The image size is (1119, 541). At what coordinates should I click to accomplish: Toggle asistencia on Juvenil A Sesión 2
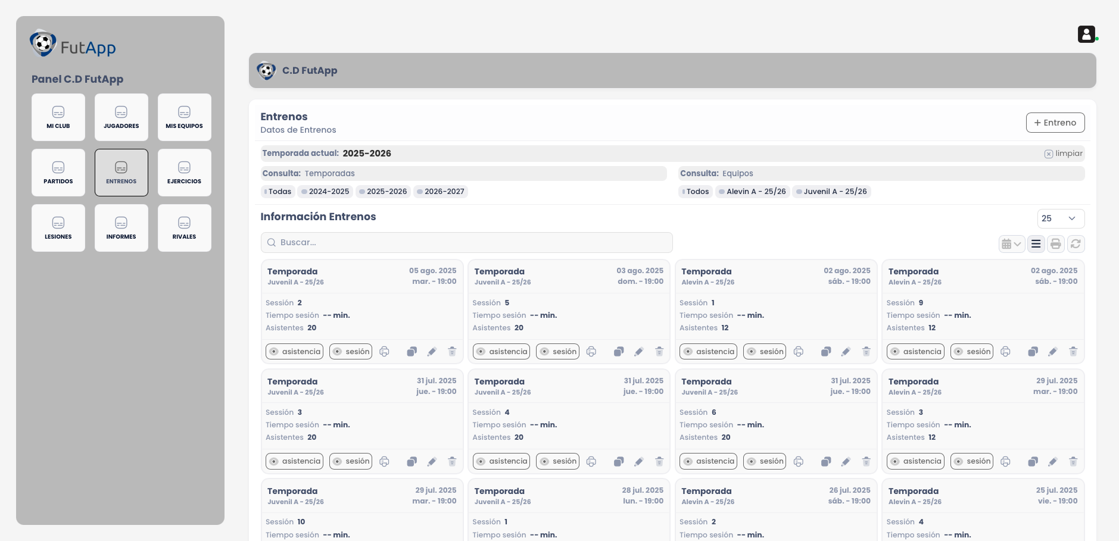pos(294,352)
